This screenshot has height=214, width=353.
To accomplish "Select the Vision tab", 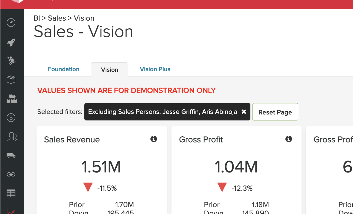I will click(109, 69).
